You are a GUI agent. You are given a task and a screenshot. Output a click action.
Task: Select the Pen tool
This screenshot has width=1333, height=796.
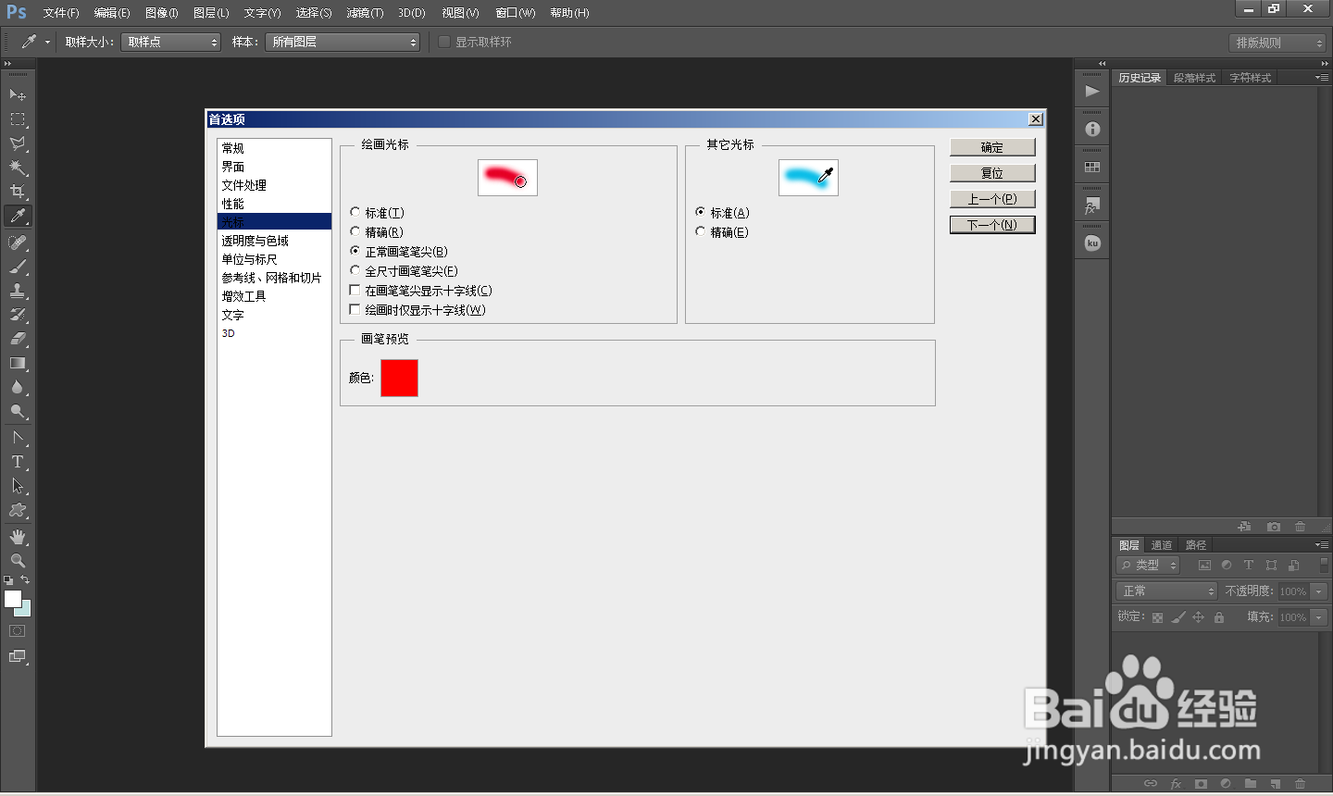pos(18,438)
